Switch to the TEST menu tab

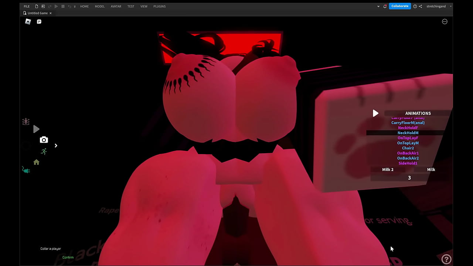pos(130,6)
